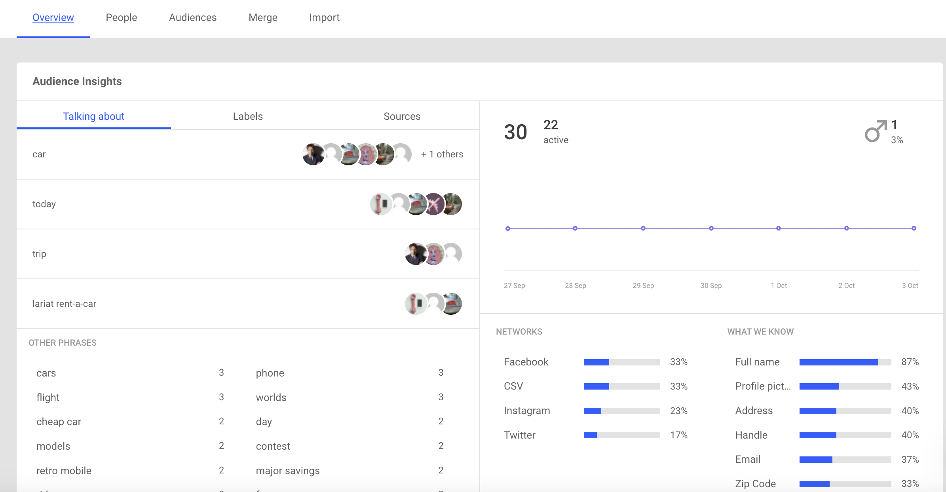Select the 'day' phrase
The width and height of the screenshot is (946, 492).
click(264, 422)
